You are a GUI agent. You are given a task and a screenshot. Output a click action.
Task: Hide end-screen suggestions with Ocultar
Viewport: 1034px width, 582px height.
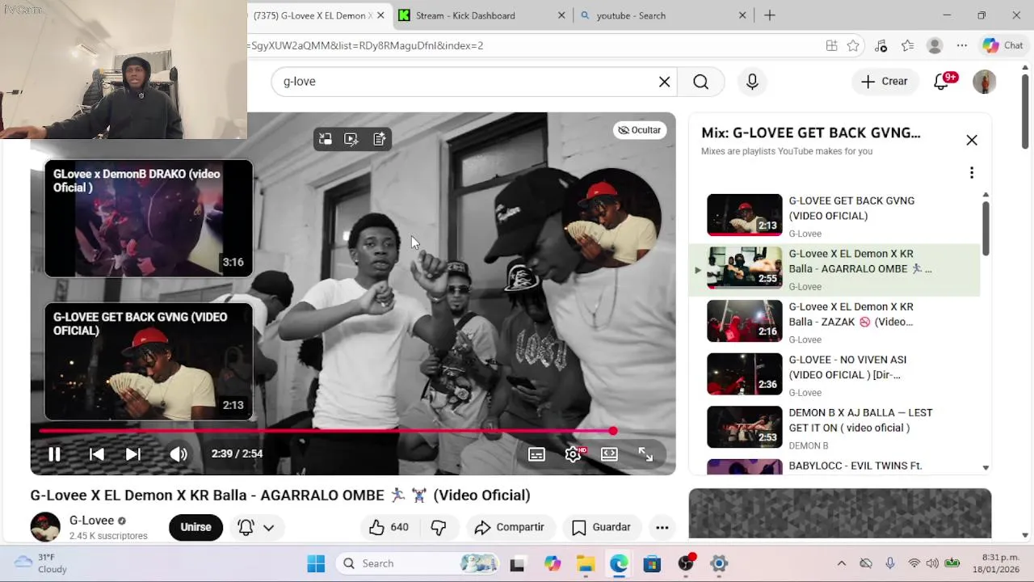(639, 130)
